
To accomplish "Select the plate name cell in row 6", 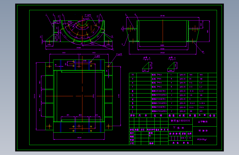I will tap(159, 91).
